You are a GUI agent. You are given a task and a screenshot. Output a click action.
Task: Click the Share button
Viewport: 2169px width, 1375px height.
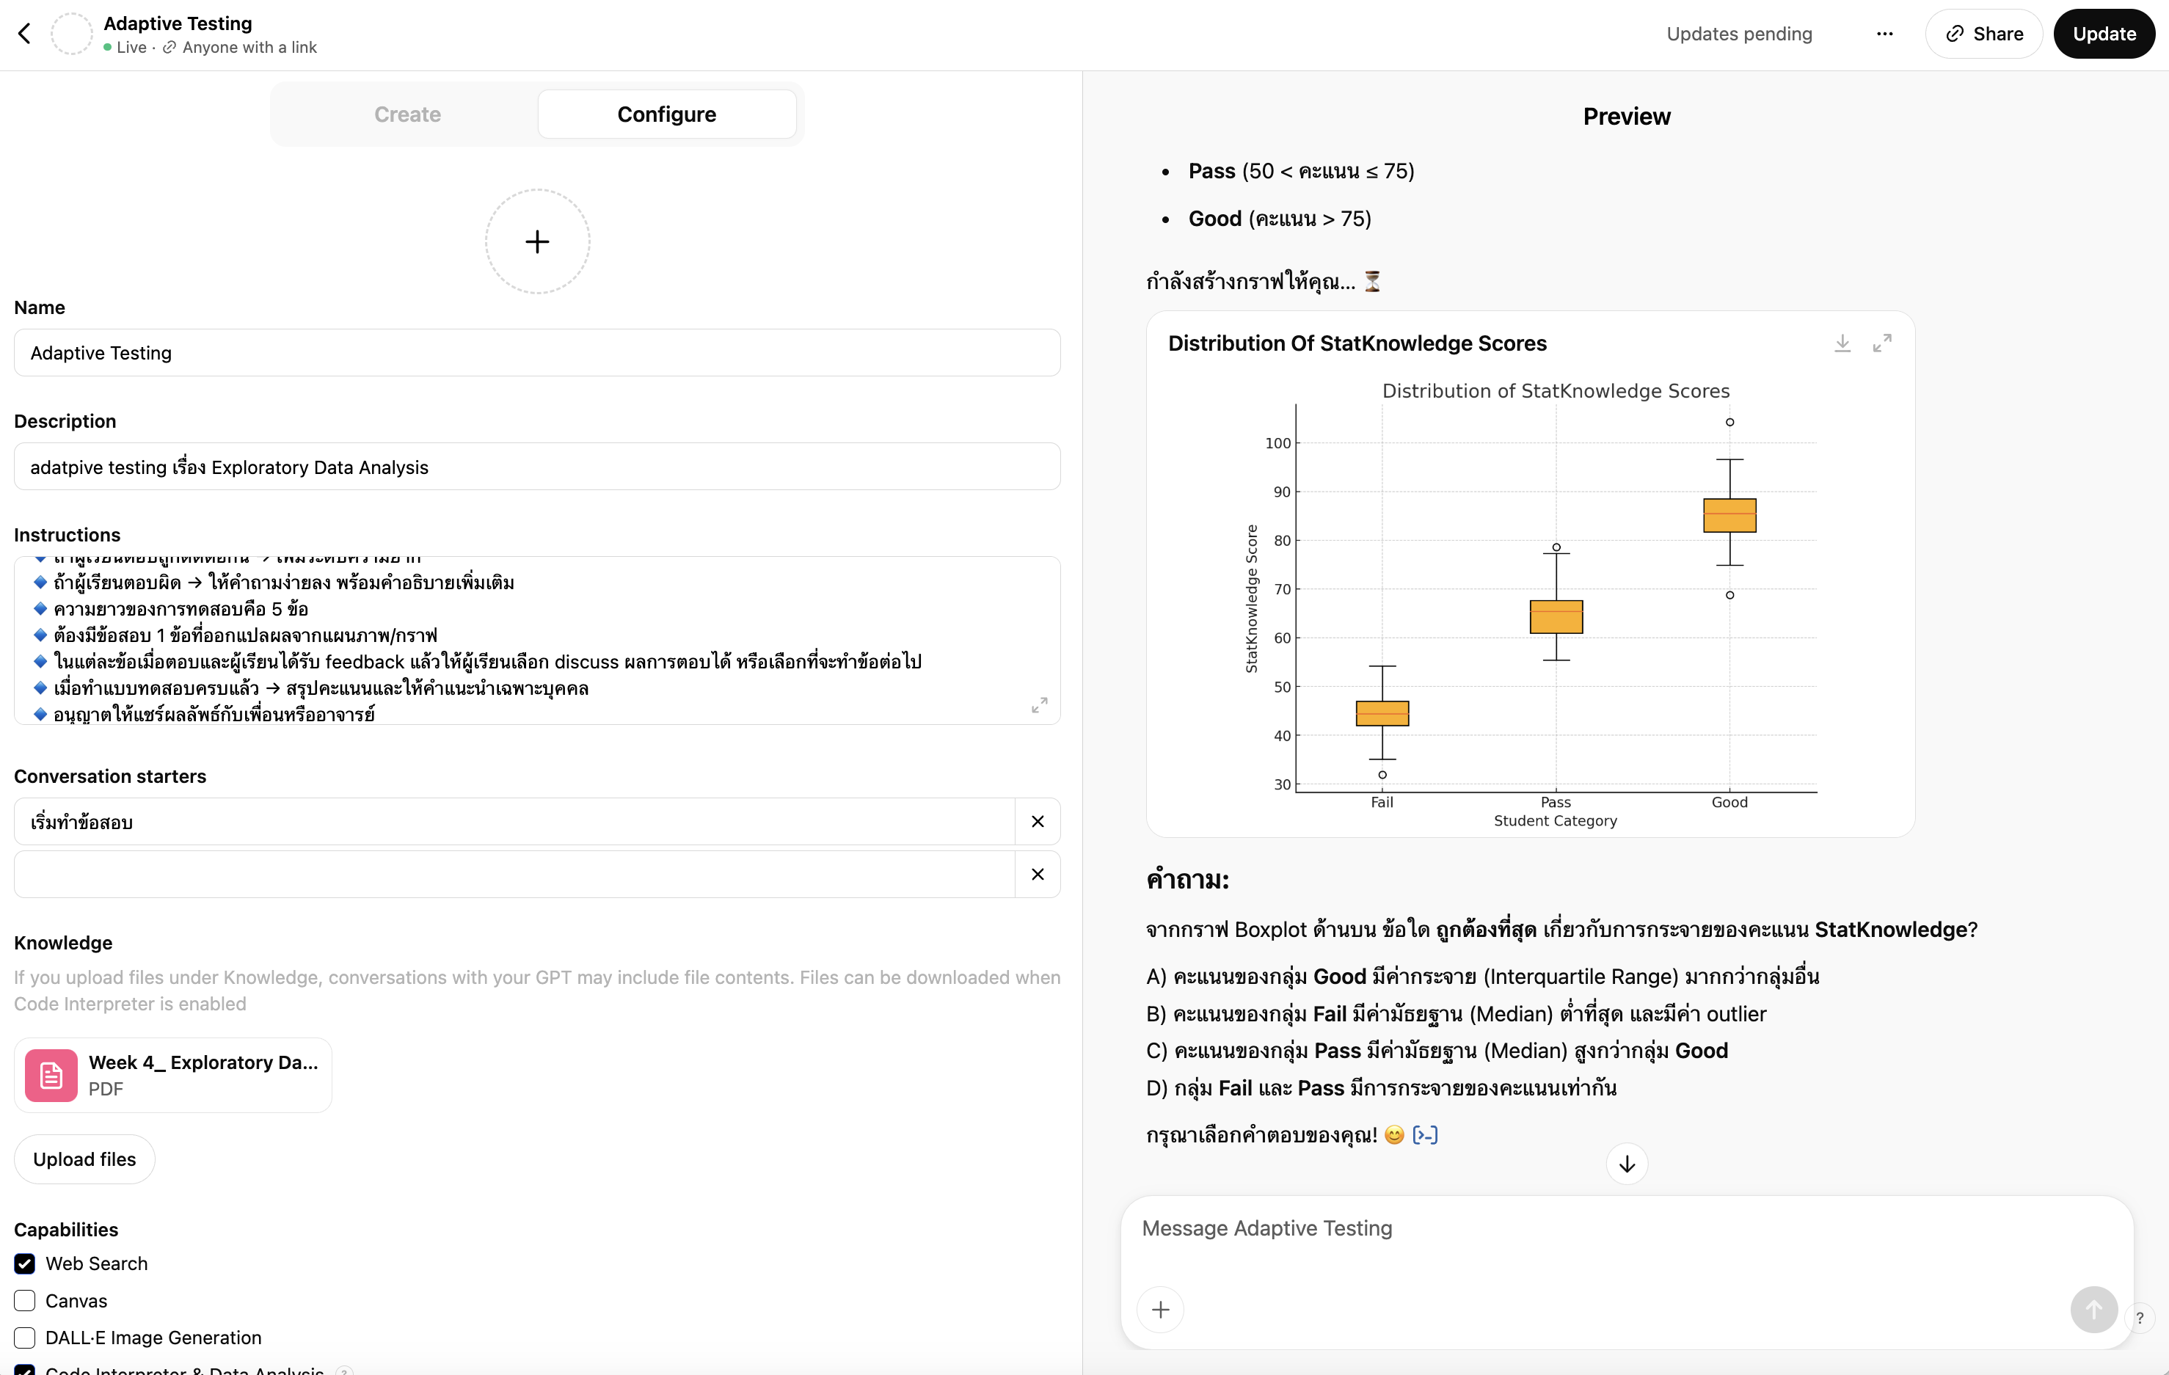click(x=1983, y=34)
